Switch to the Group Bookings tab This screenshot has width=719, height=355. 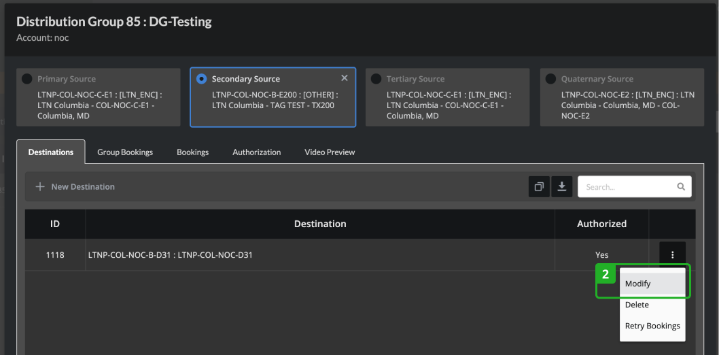[x=125, y=152]
